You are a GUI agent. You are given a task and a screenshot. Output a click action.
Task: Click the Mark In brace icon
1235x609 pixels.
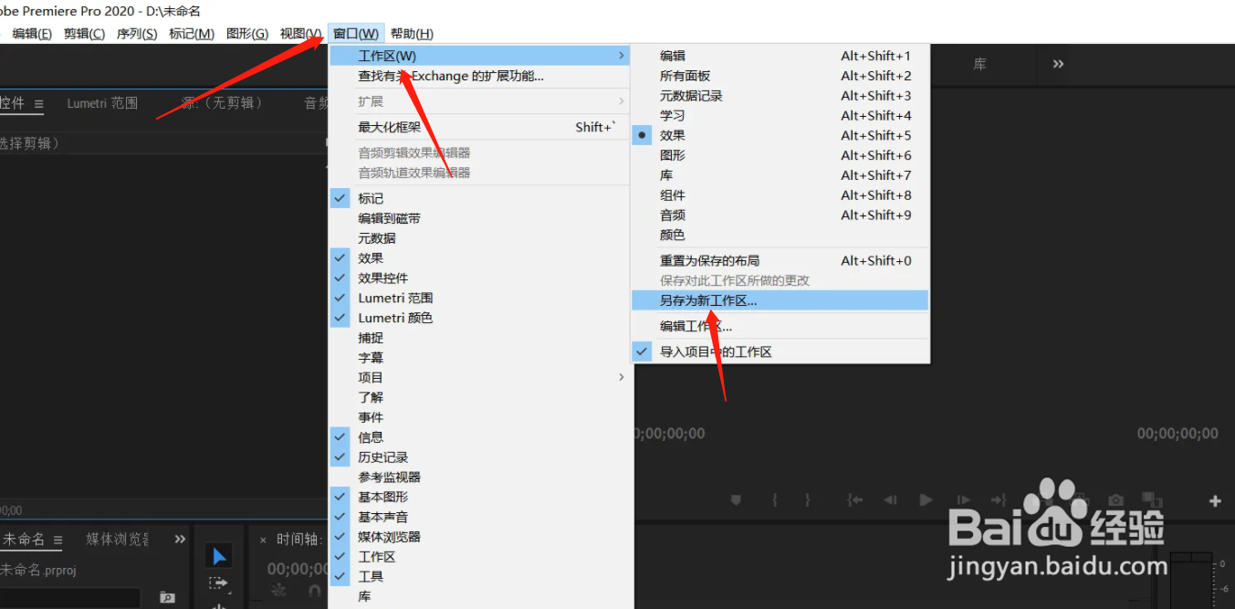pyautogui.click(x=774, y=499)
